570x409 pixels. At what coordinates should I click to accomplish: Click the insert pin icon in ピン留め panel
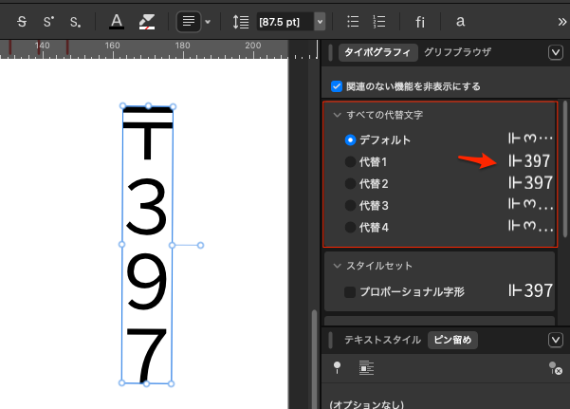[338, 368]
